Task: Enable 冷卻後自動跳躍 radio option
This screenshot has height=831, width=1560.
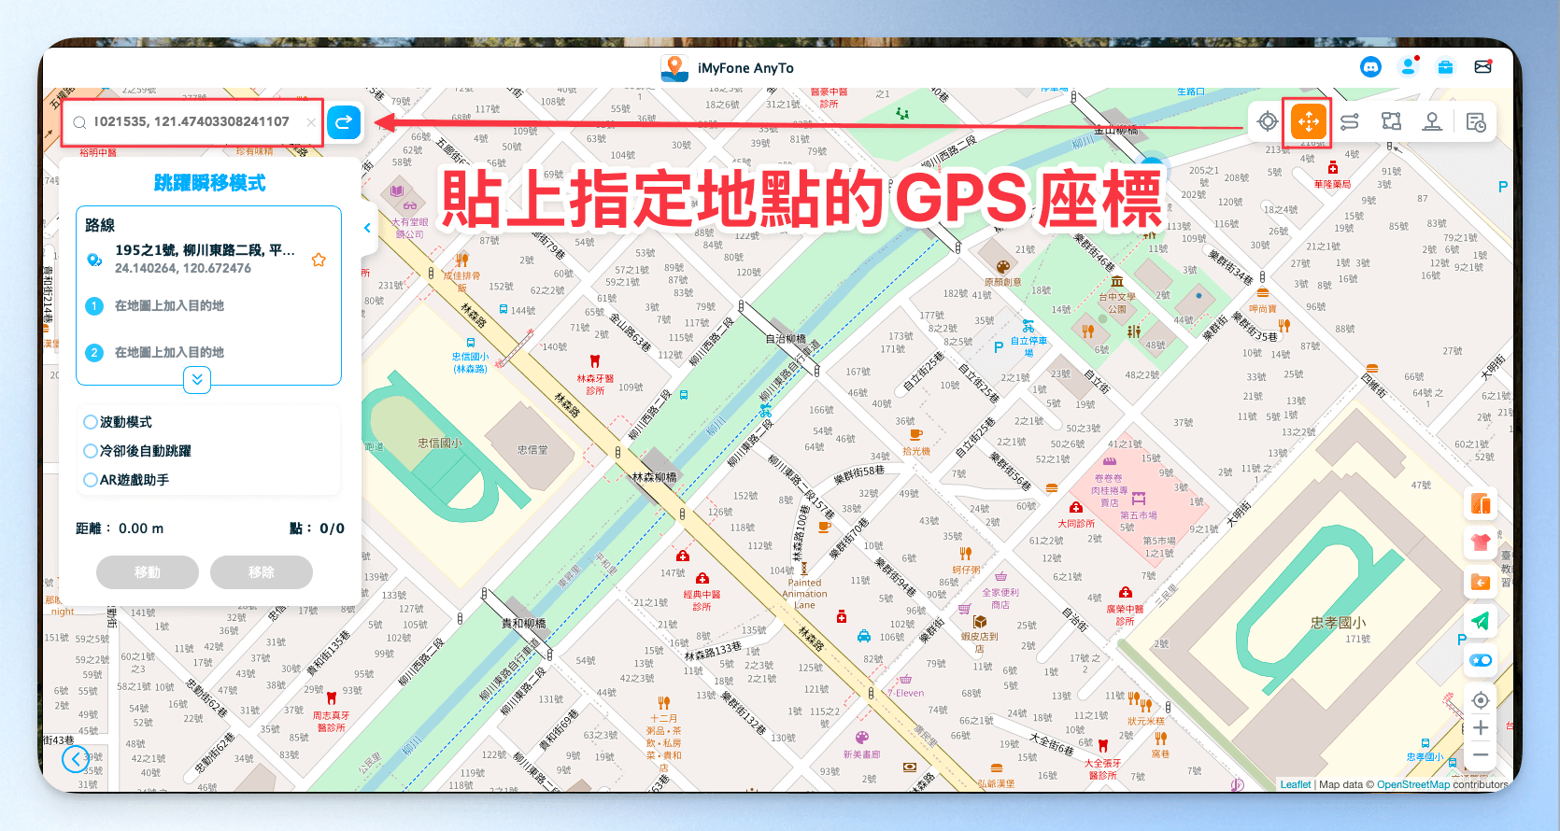Action: tap(91, 451)
